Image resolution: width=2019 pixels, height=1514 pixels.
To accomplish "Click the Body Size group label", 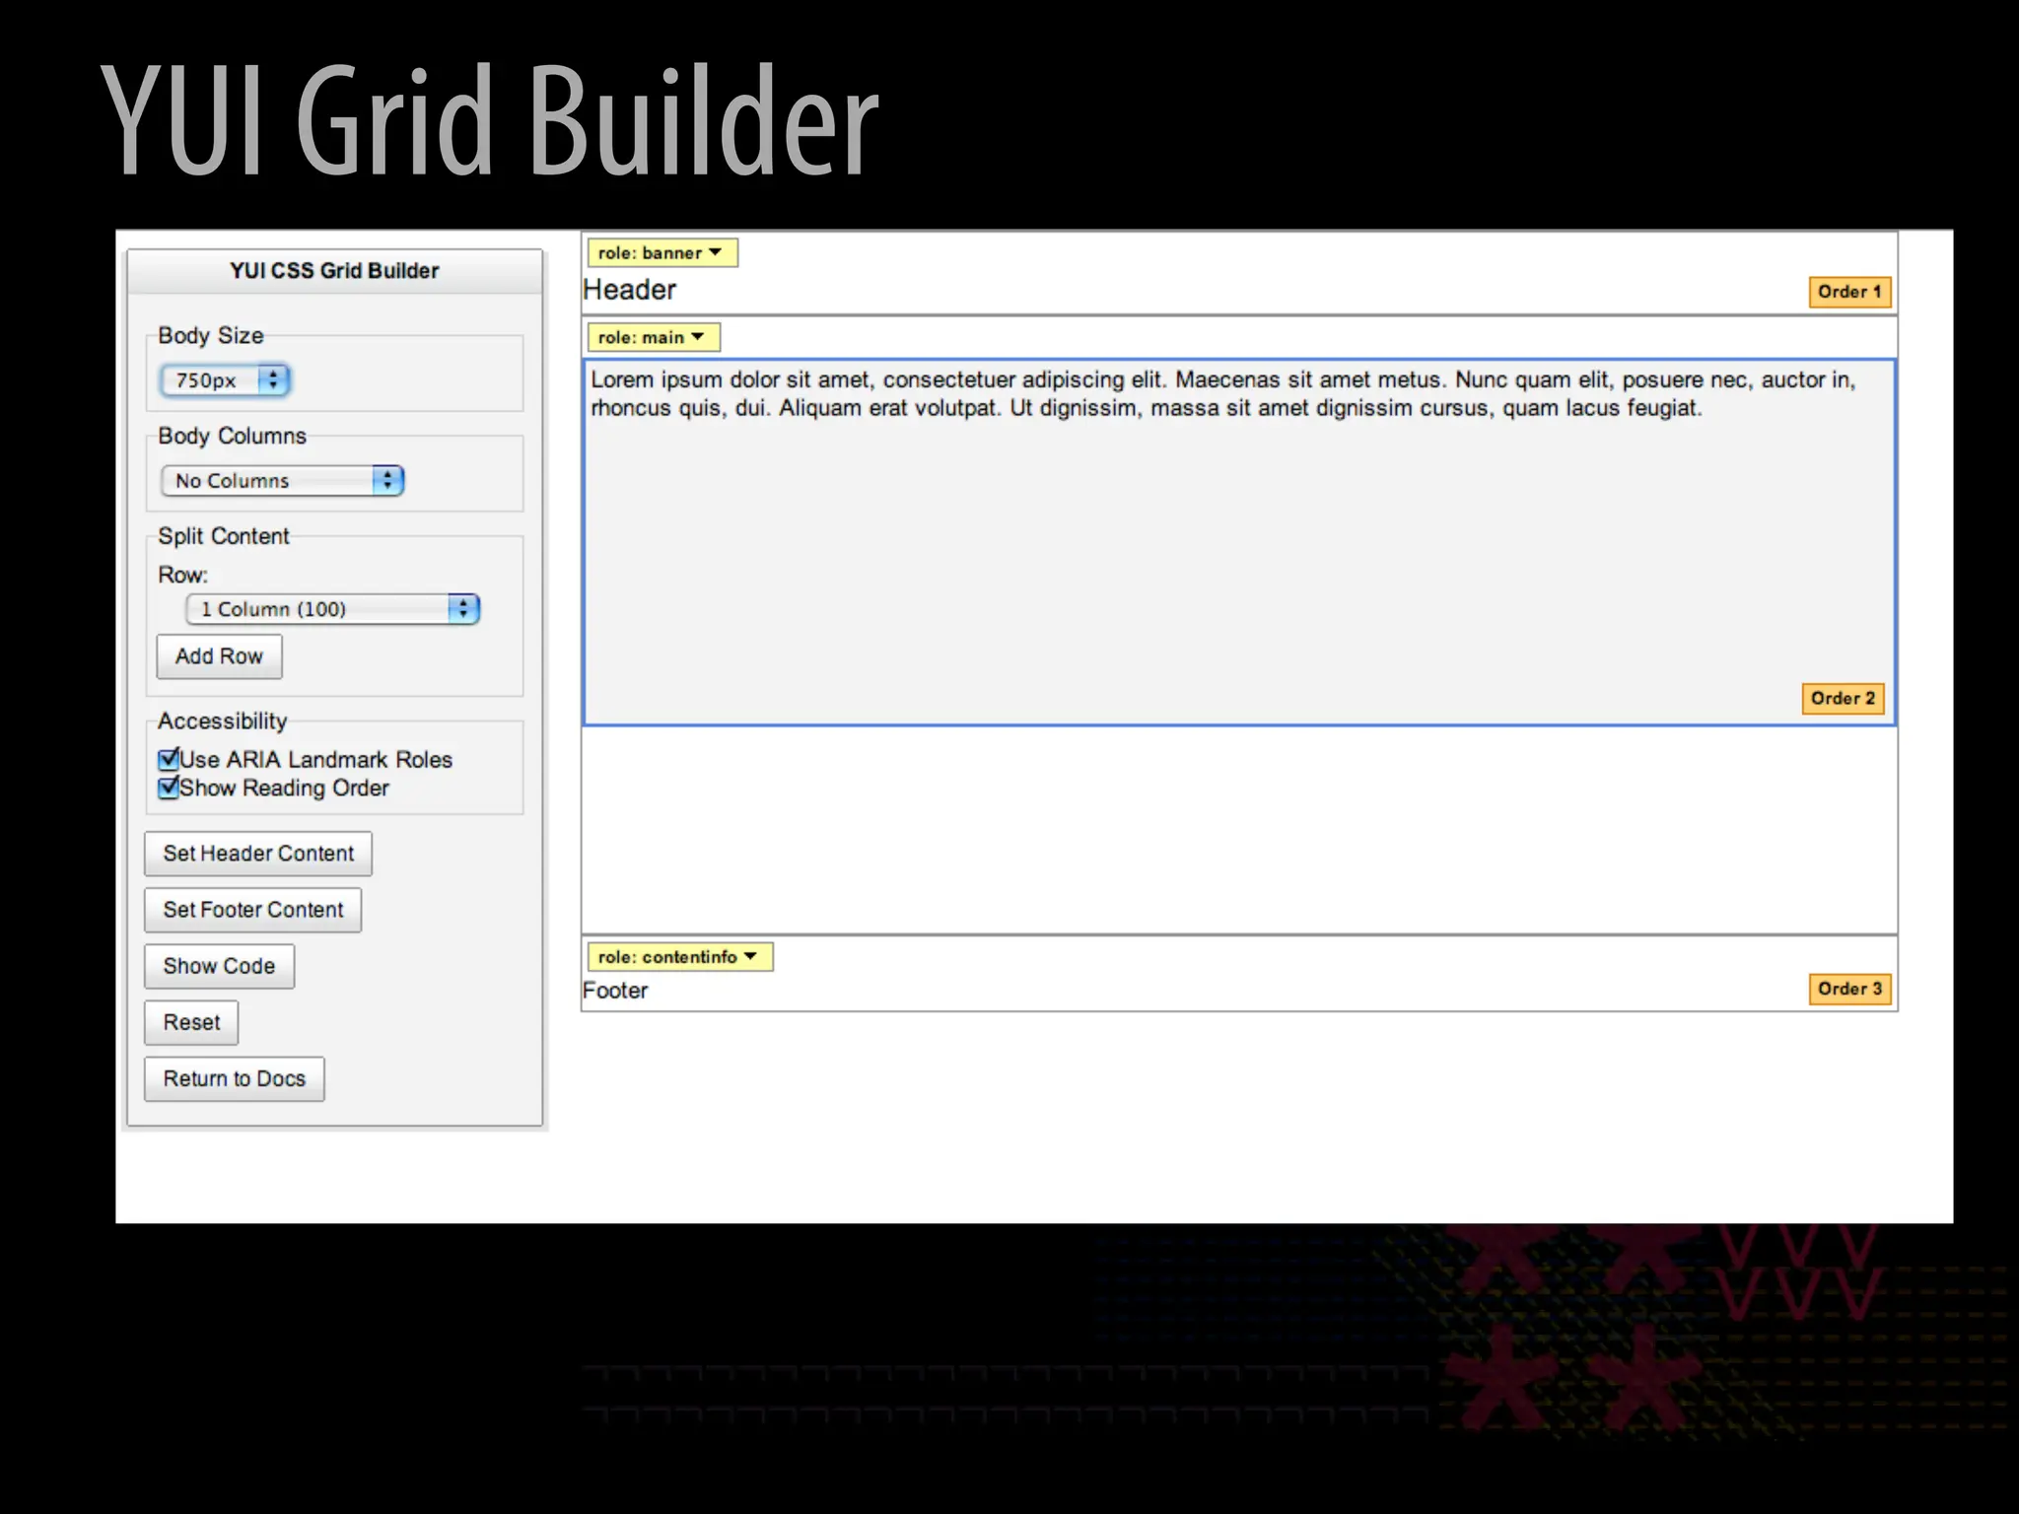I will pos(211,335).
